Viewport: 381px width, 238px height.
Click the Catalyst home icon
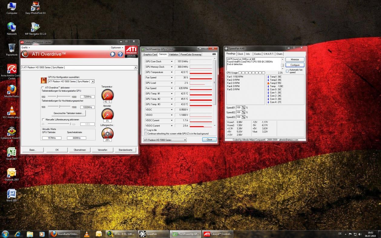[x=113, y=54]
